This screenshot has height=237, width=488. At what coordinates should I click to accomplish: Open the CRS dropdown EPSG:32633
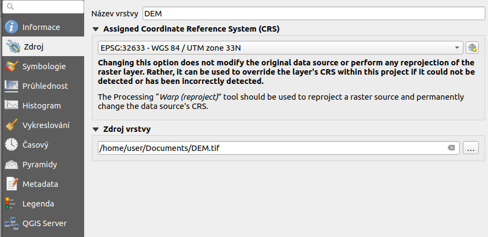280,48
